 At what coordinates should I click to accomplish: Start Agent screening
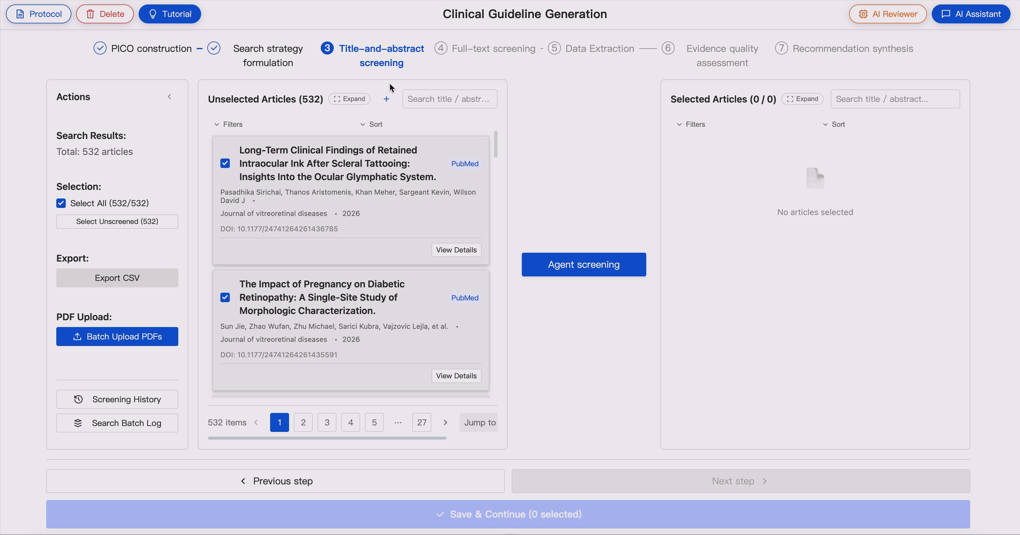pos(584,265)
